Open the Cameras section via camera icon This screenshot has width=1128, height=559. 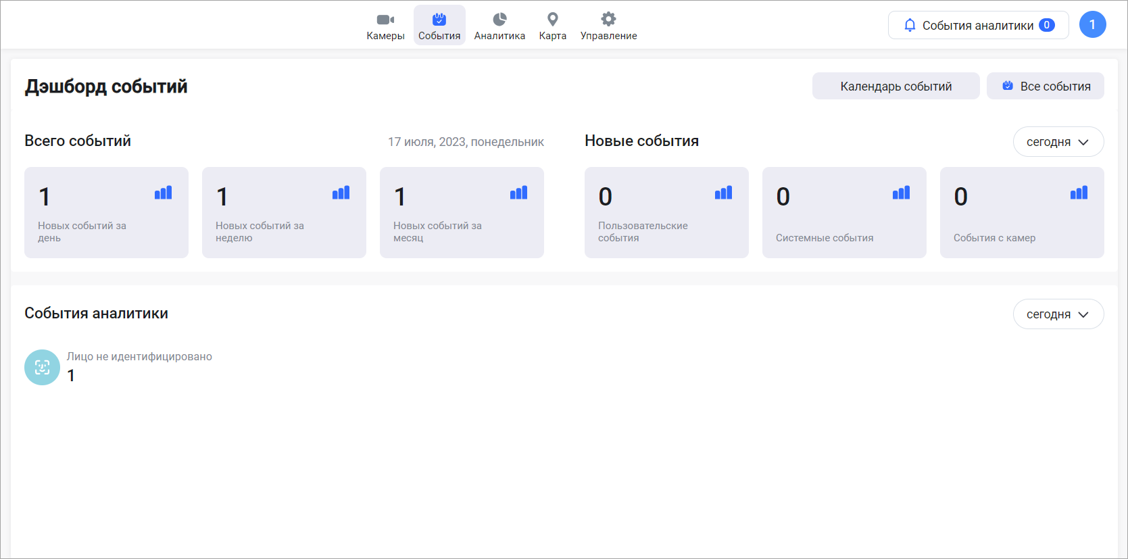pos(385,20)
